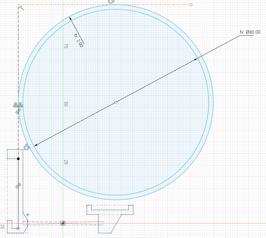Select the parallel constraint glyph beside the circle's left edge
The height and width of the screenshot is (238, 266).
pyautogui.click(x=18, y=111)
